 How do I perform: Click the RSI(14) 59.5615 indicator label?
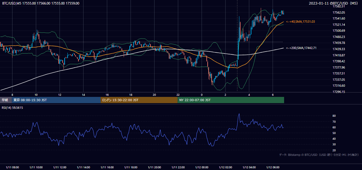(12, 108)
